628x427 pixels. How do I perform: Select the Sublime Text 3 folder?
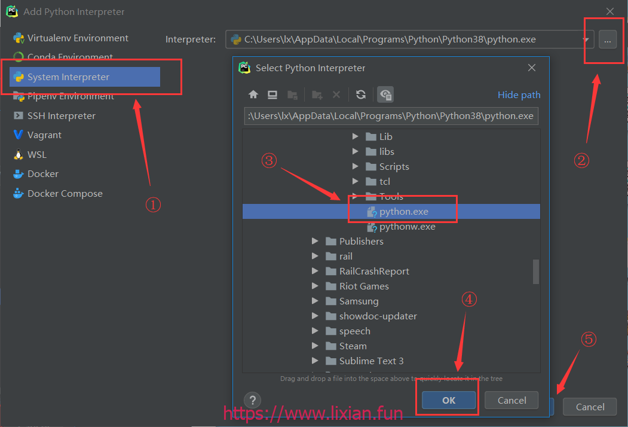(x=391, y=361)
